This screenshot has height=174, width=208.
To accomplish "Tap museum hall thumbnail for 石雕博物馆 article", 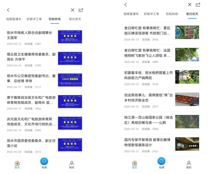I will tap(187, 144).
